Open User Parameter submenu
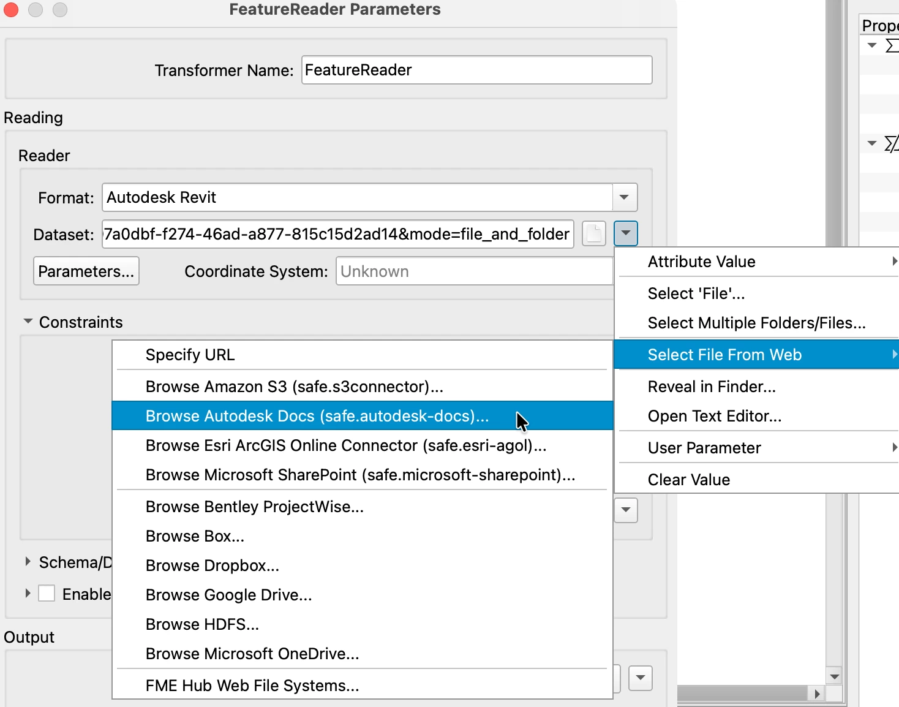899x707 pixels. point(757,448)
